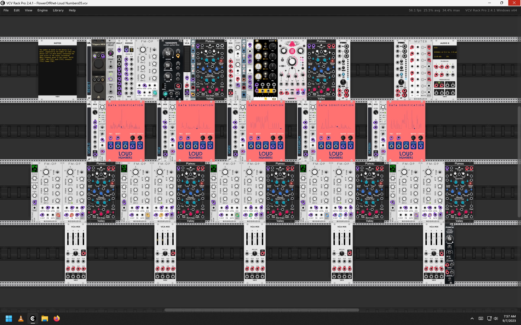Open VLC media player from the taskbar
521x325 pixels.
tap(21, 318)
